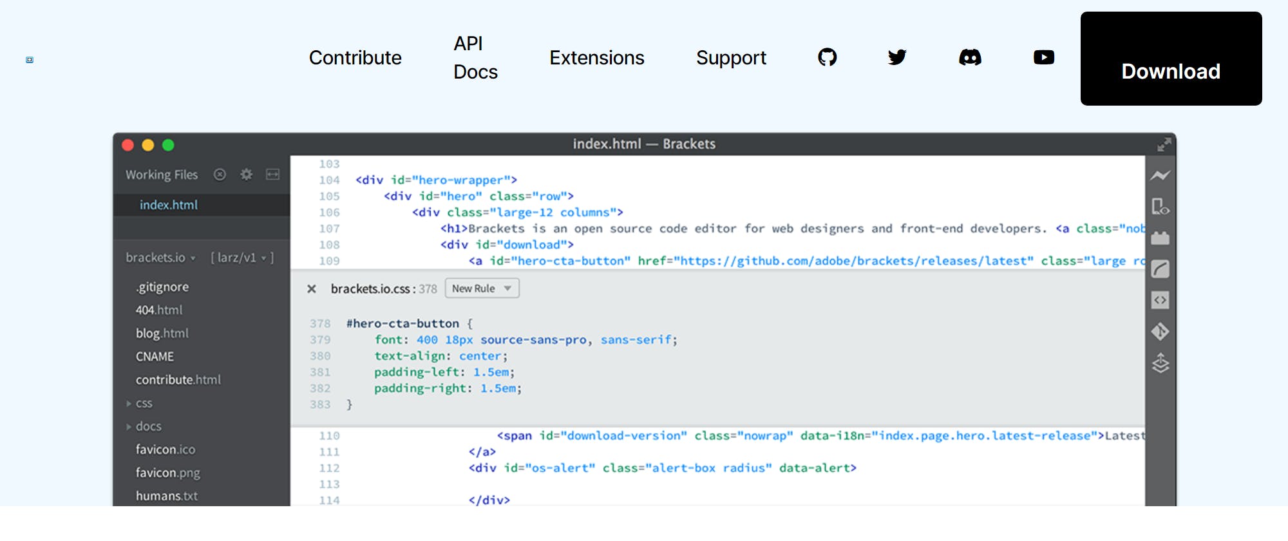Click line 104 with hero-wrapper div
1288x541 pixels.
(436, 180)
